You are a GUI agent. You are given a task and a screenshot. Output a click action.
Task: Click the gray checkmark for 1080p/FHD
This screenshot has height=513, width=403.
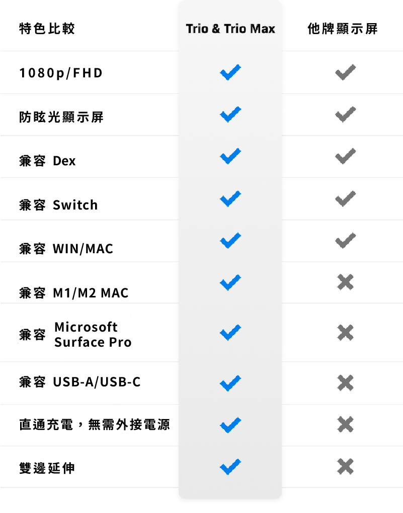345,73
